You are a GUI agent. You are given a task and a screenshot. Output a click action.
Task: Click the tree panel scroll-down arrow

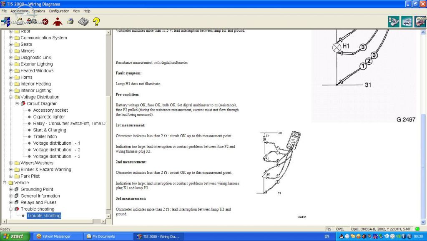(x=108, y=216)
